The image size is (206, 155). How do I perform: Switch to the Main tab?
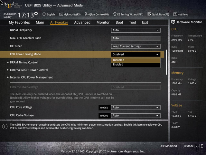point(40,22)
